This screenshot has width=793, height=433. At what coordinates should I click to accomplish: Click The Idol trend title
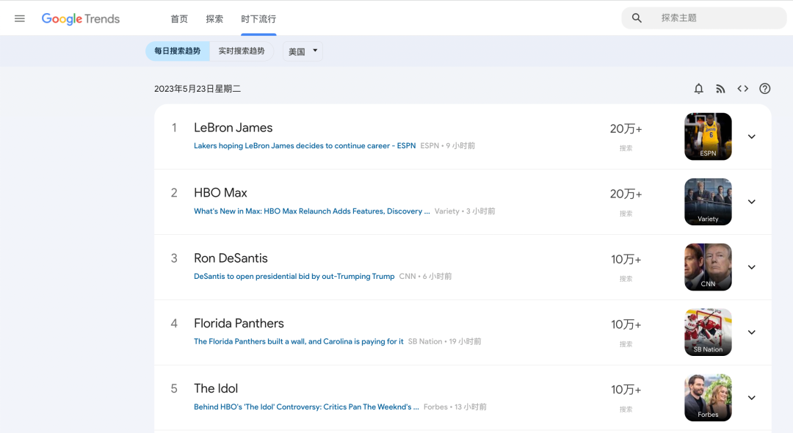tap(216, 388)
